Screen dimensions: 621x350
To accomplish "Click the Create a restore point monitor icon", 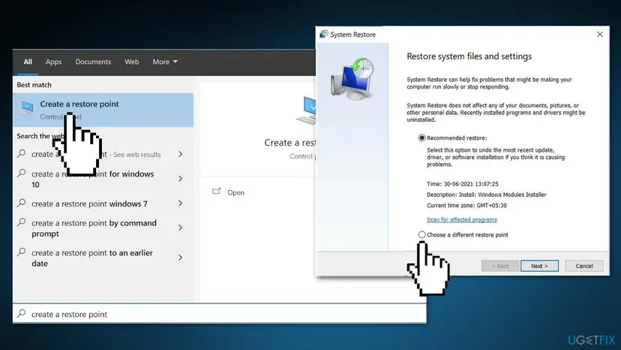I will click(x=27, y=108).
